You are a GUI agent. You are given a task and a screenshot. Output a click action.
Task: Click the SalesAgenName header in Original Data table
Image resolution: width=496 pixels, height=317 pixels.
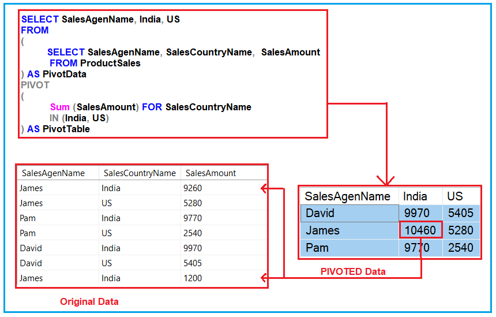(53, 173)
